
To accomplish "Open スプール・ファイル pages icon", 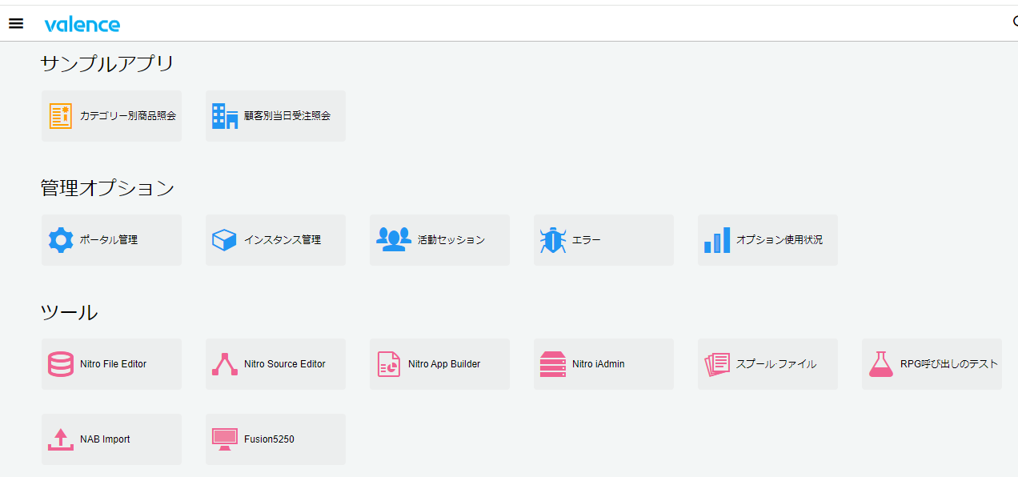I will click(x=717, y=364).
